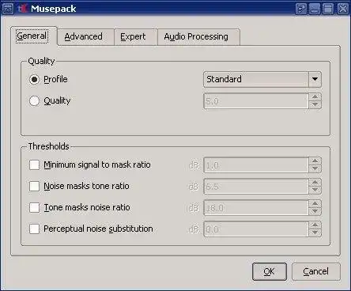351x291 pixels.
Task: Click the Tone masks noise ratio label
Action: (87, 207)
